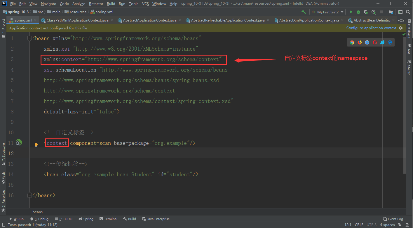This screenshot has height=228, width=413.
Task: Open the TODO tool window button
Action: click(x=63, y=219)
